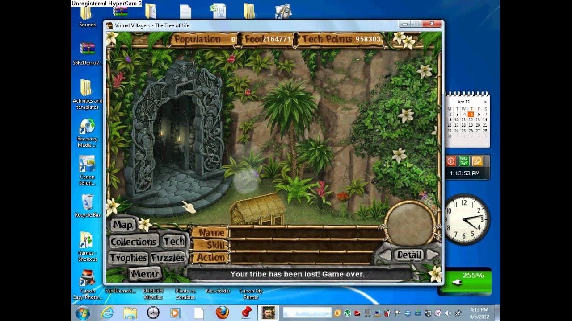
Task: Open the Trophies screen
Action: (128, 258)
